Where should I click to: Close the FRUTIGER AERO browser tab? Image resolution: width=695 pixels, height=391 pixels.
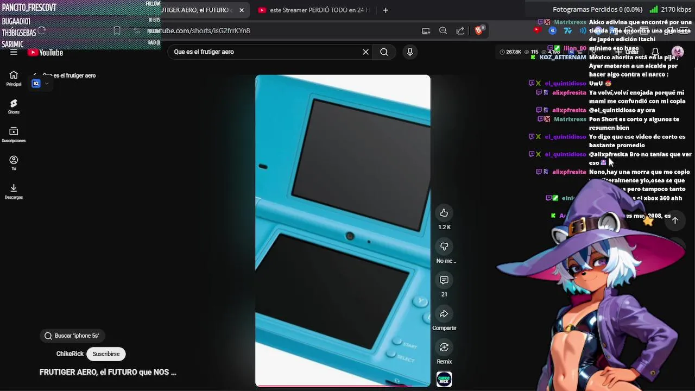(x=242, y=10)
